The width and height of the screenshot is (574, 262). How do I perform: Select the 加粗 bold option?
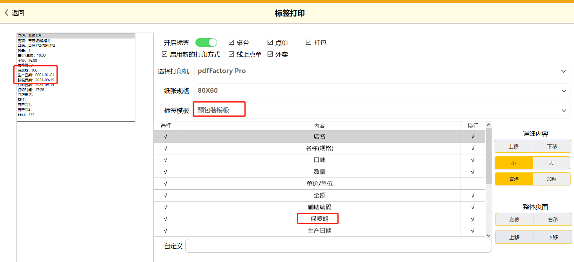point(551,179)
